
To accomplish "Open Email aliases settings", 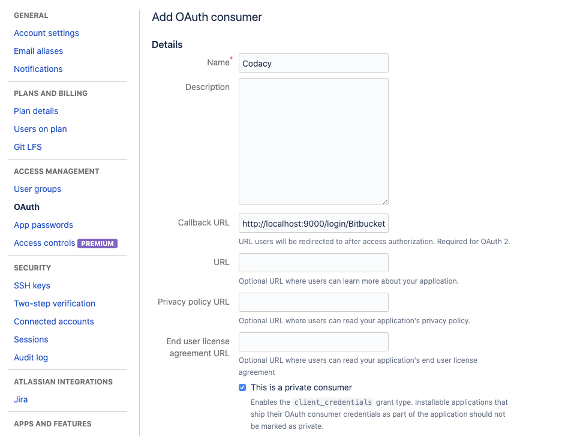I will click(x=38, y=51).
